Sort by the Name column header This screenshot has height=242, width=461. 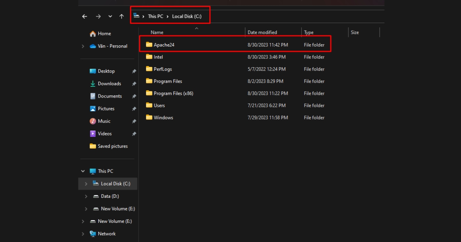pos(157,33)
